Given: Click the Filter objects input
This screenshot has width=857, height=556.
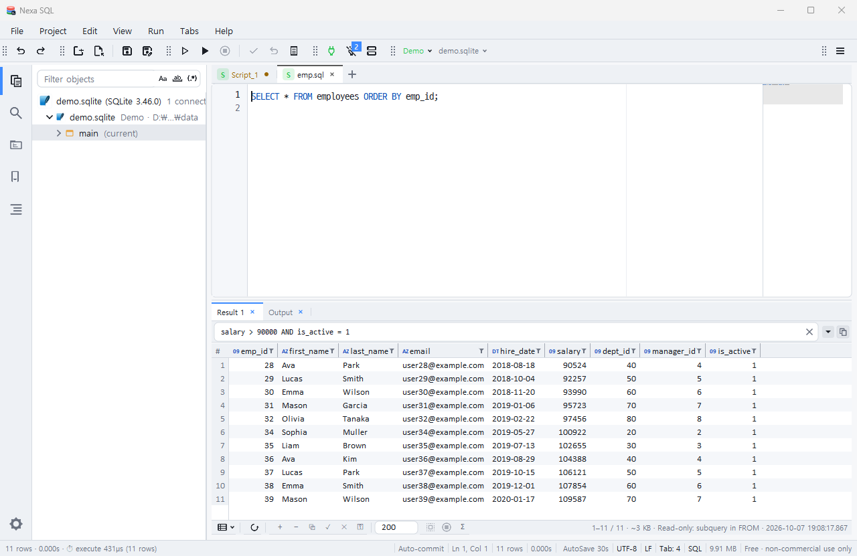Looking at the screenshot, I should 98,79.
